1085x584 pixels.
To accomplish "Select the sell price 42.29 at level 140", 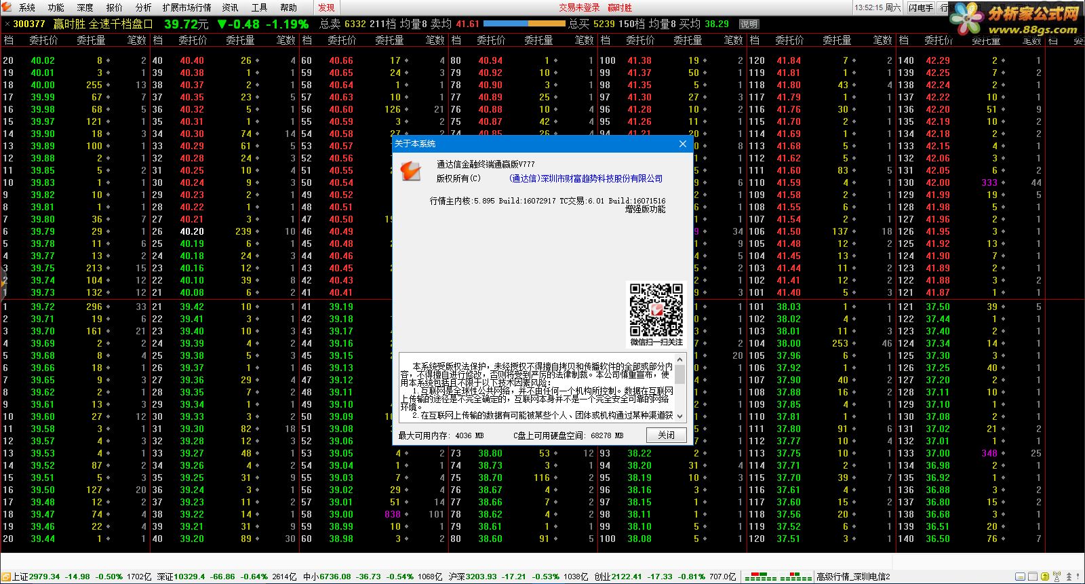I will pyautogui.click(x=938, y=60).
